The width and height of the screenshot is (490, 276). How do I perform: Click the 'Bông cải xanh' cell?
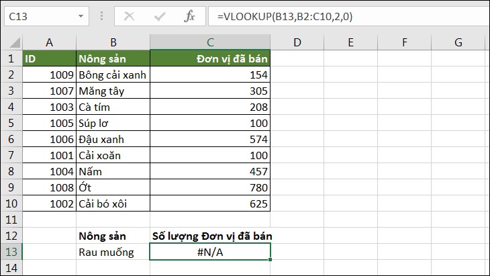pos(113,75)
